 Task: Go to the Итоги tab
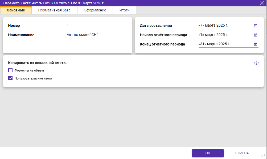(124, 10)
